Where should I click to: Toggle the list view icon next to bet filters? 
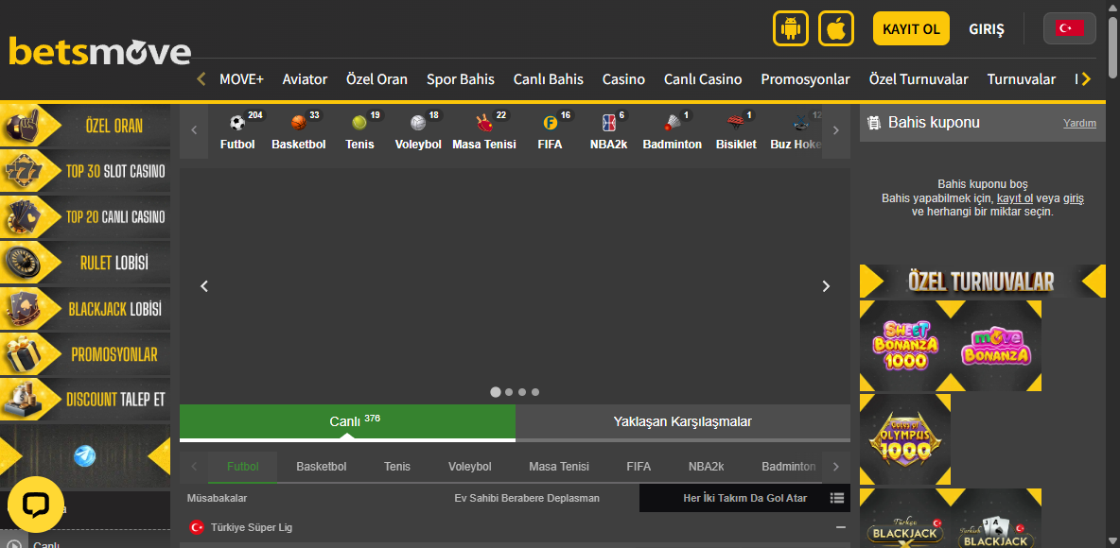tap(836, 498)
